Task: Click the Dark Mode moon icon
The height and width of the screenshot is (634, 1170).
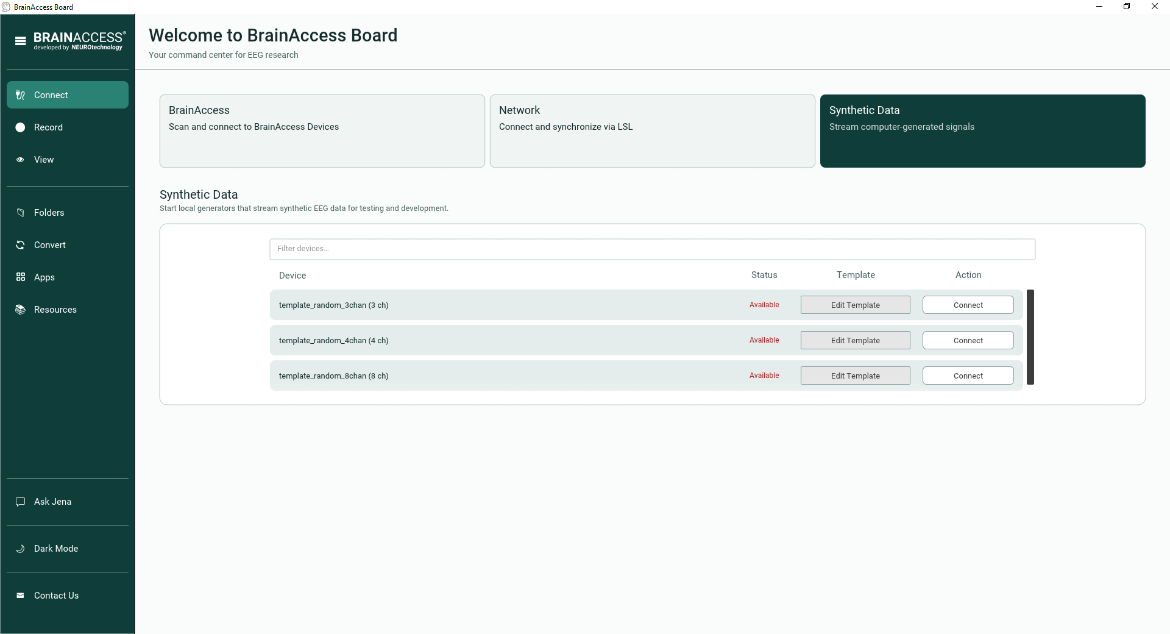Action: coord(21,549)
